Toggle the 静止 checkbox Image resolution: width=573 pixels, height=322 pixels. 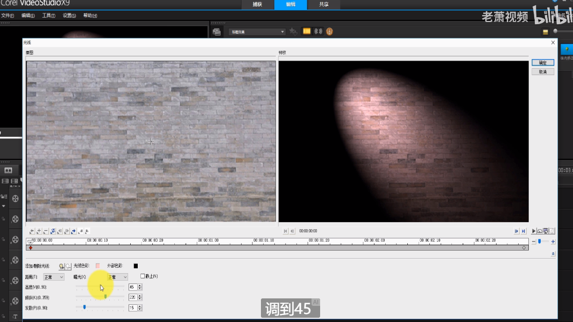pyautogui.click(x=143, y=276)
